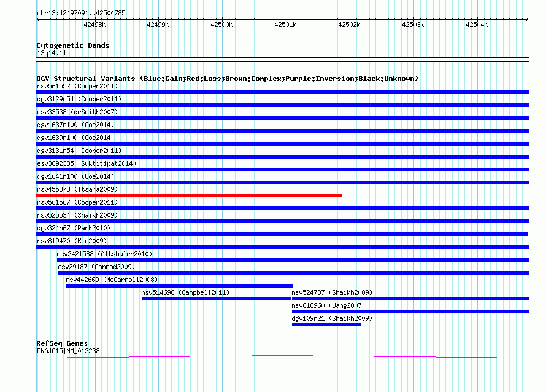Open the dgv109n21 (Shaikh2009) variant
546x392 pixels.
click(332, 318)
